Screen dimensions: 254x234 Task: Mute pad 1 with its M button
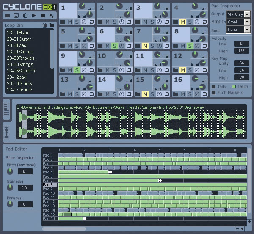[x=70, y=22]
